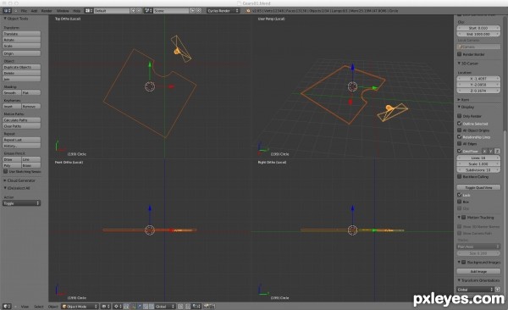Open the 3D view editor type icon in the bottom header
The height and width of the screenshot is (310, 508).
click(x=7, y=306)
